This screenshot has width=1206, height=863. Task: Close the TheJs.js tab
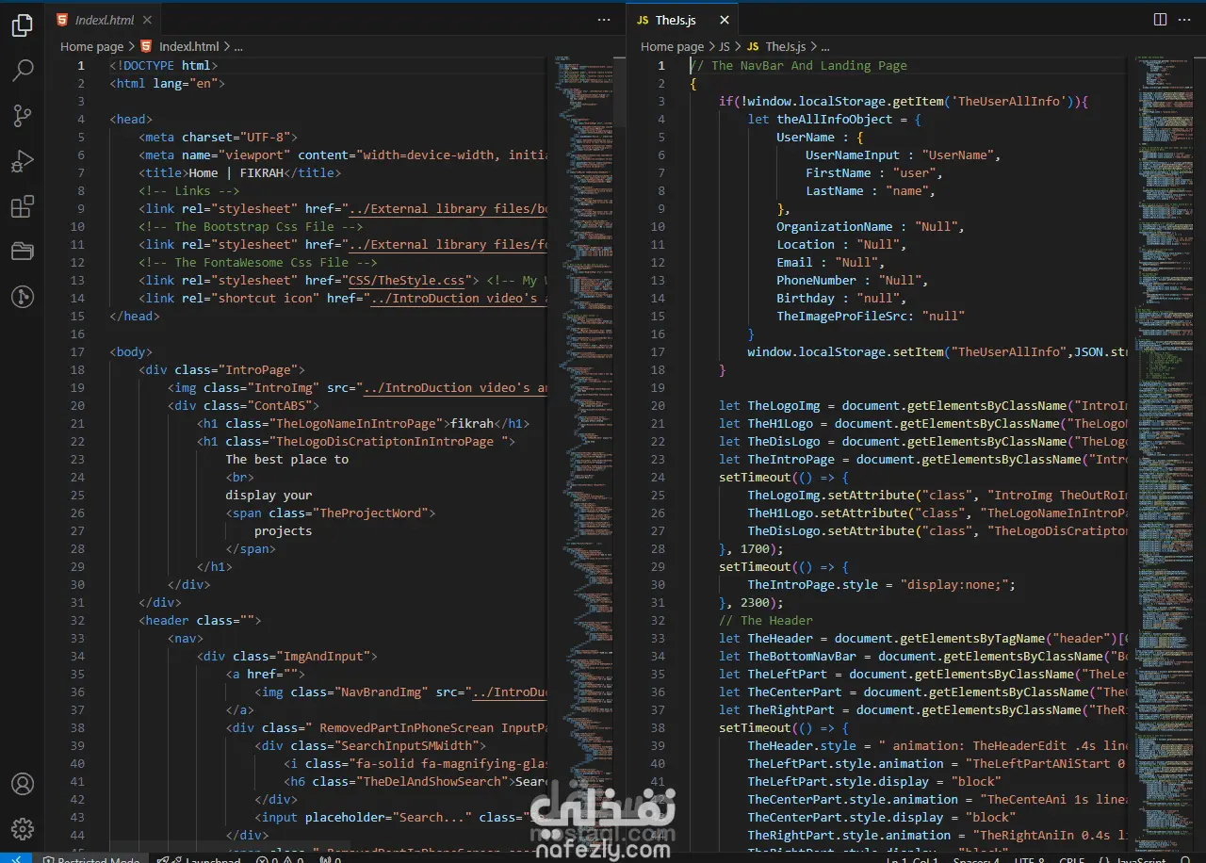[x=724, y=20]
